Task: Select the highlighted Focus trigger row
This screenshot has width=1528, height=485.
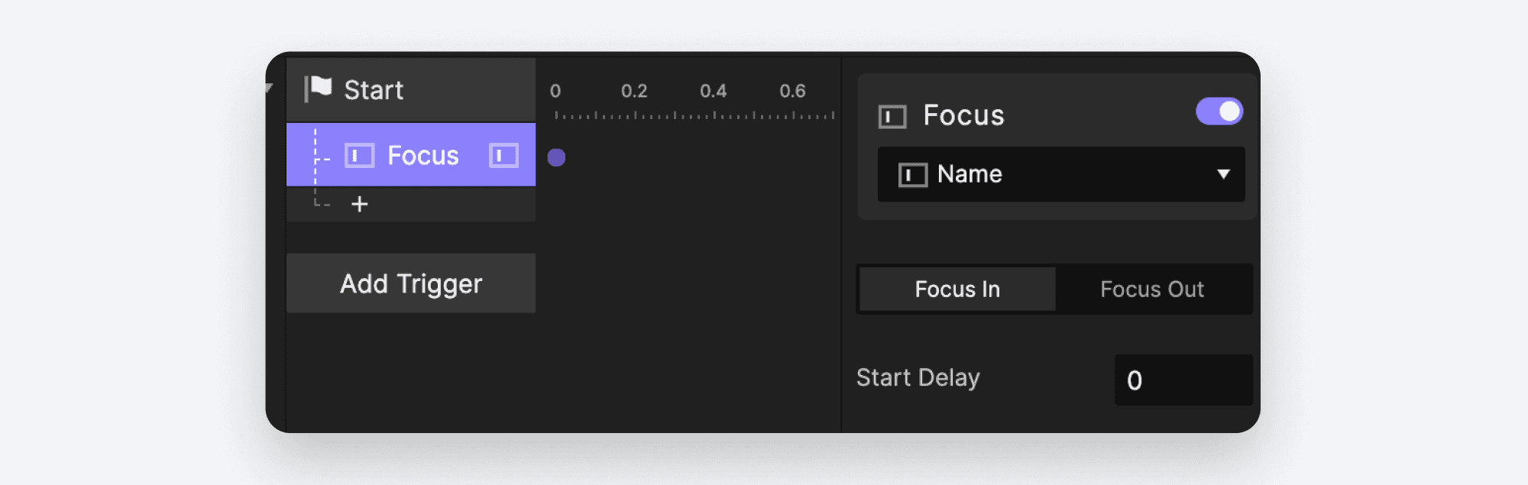Action: [413, 155]
